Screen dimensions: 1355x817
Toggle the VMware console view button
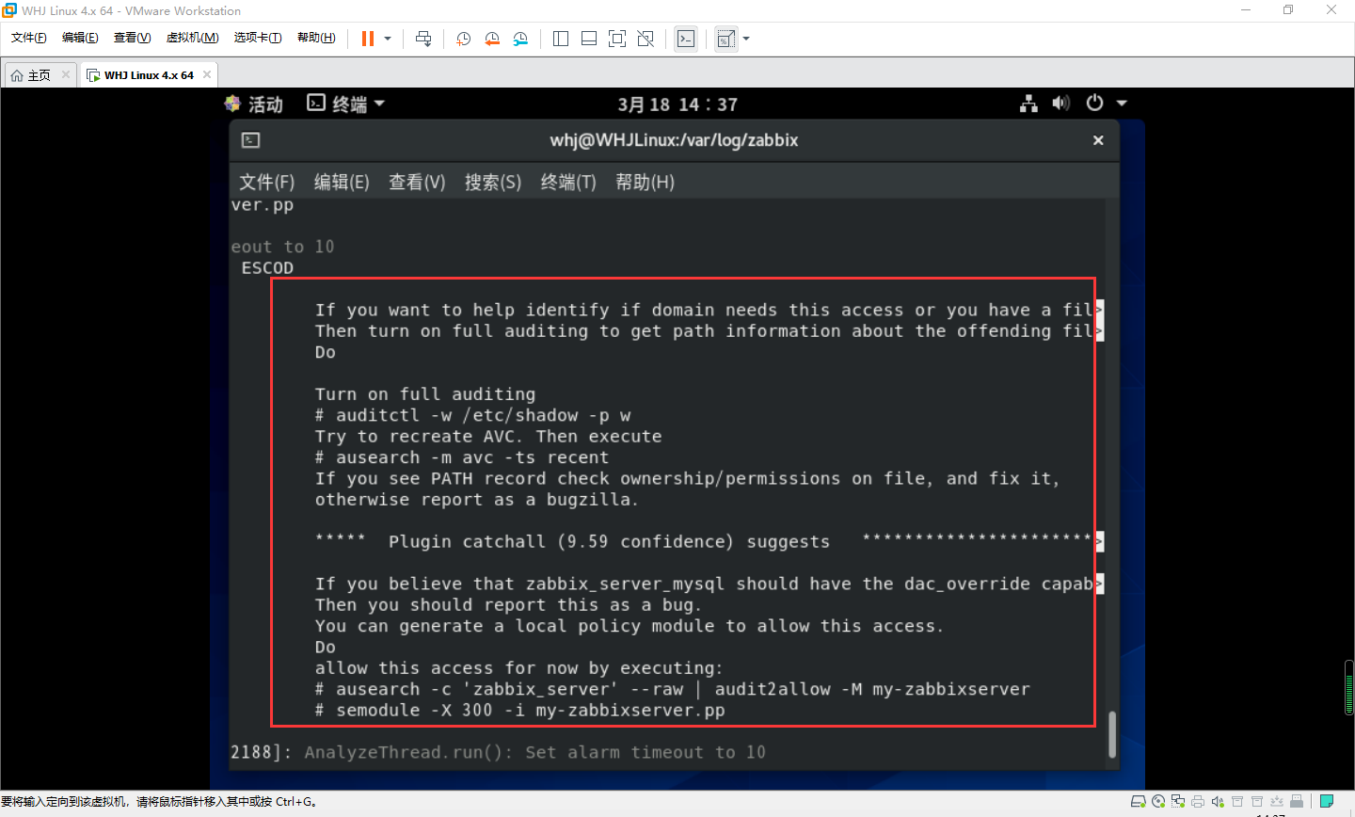(x=589, y=39)
